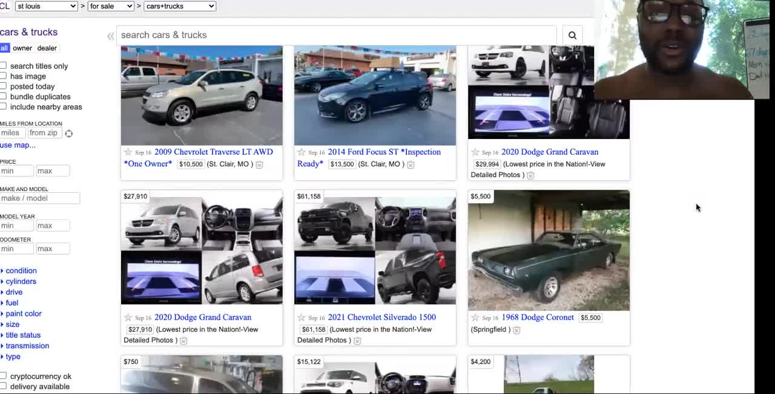Enable bundle duplicates checkbox

tap(3, 97)
